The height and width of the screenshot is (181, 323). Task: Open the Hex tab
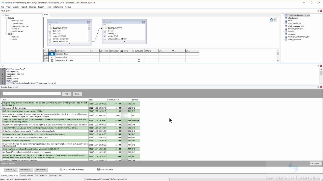point(61,175)
